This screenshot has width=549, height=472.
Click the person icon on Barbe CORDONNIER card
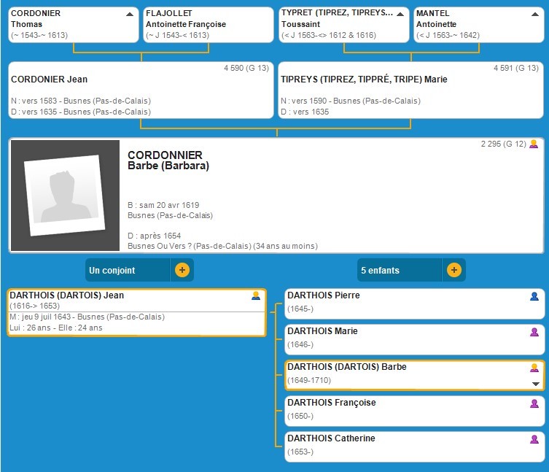click(x=534, y=144)
